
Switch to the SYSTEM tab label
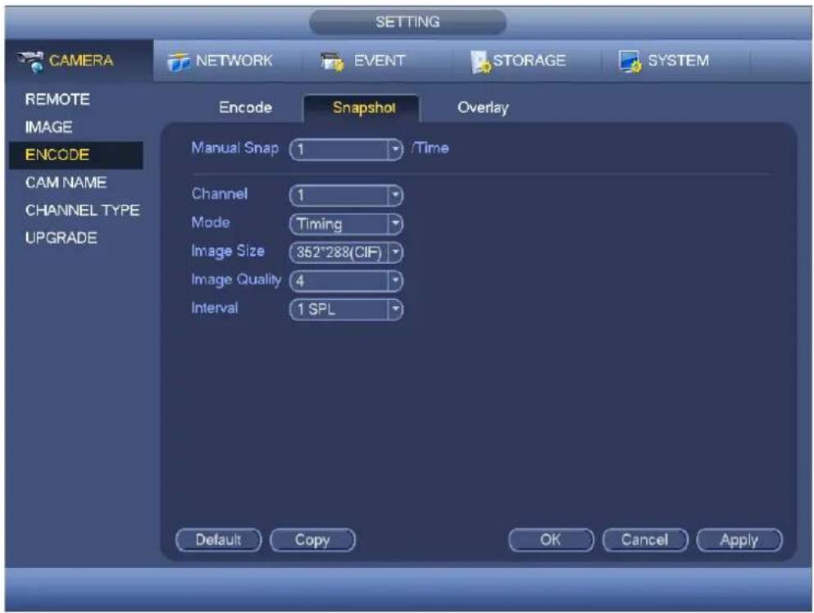point(678,61)
